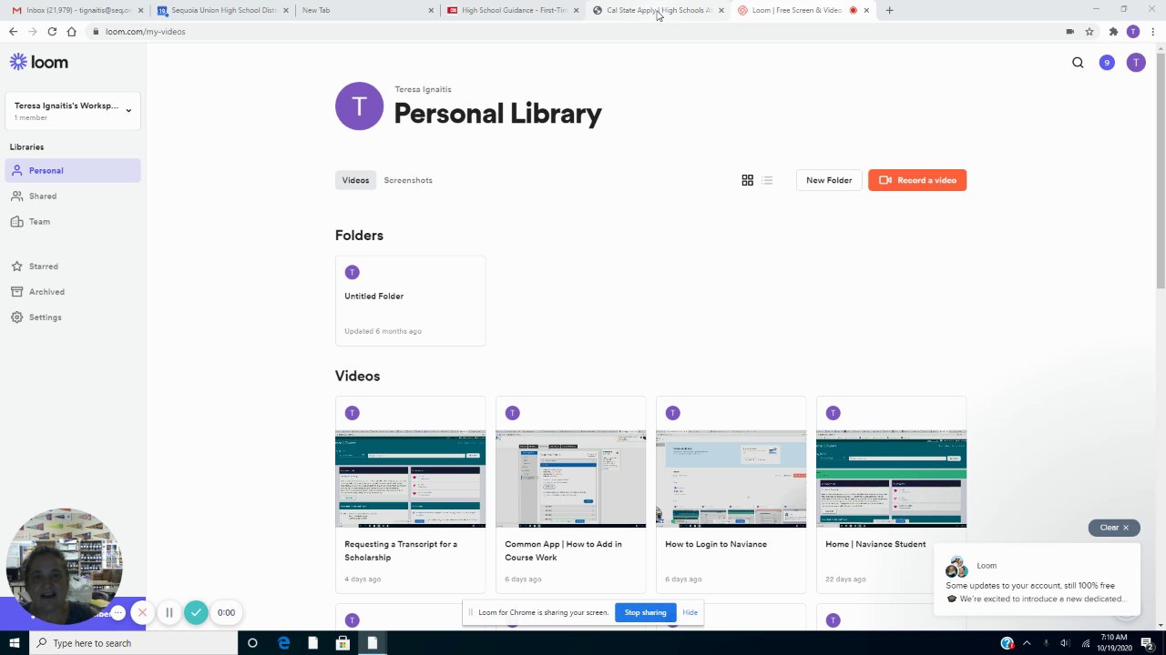1166x655 pixels.
Task: Click the loom.com/my-videos address bar
Action: pos(574,31)
